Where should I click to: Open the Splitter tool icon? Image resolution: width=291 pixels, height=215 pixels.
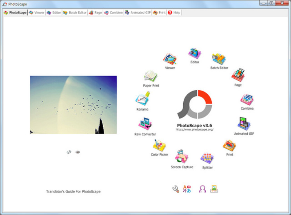[x=207, y=158]
